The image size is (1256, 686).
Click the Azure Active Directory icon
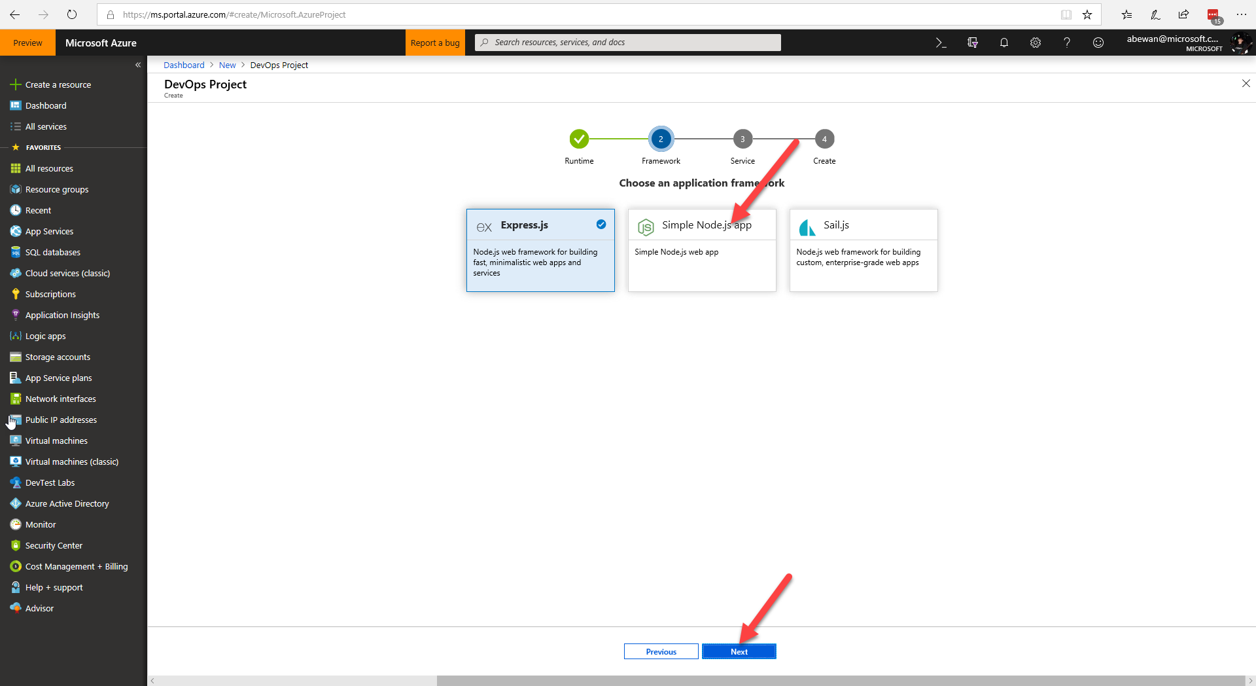(16, 503)
